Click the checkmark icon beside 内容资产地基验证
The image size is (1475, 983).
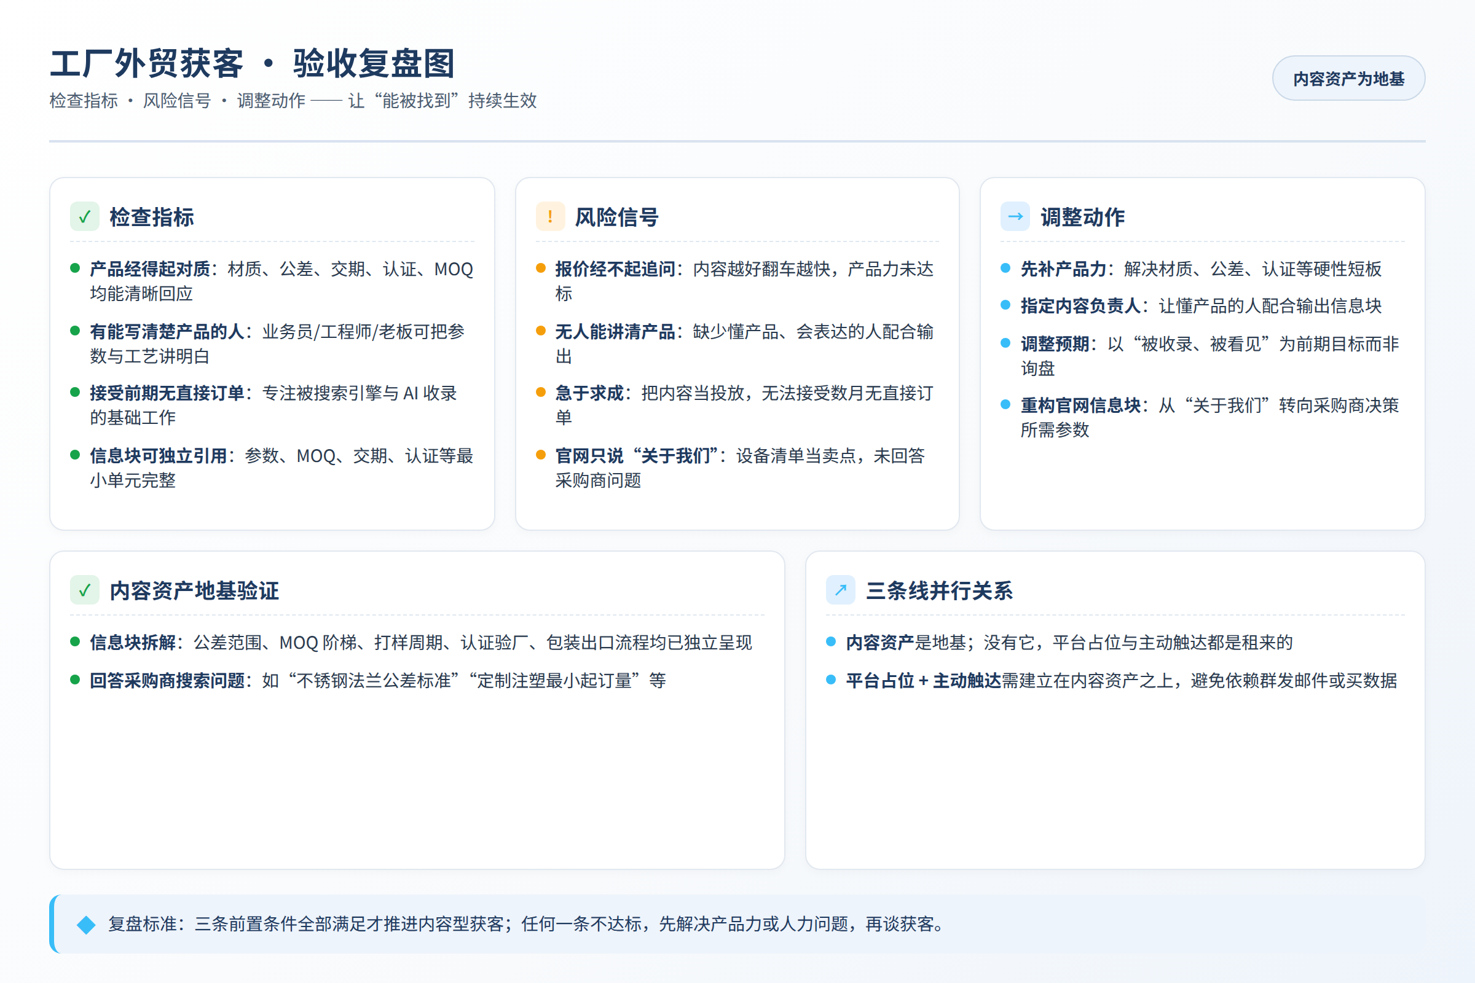point(85,590)
